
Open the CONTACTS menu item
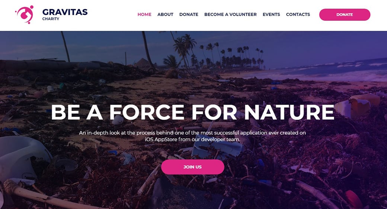tap(298, 14)
